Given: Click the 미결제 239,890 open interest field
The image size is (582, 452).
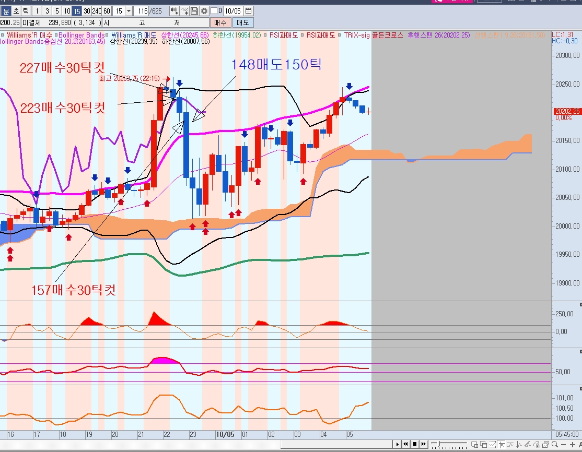Looking at the screenshot, I should pyautogui.click(x=46, y=22).
